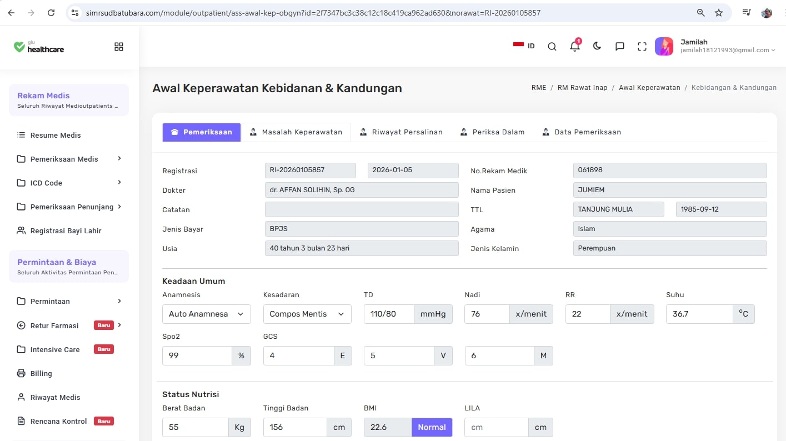Open the chat messages icon
786x441 pixels.
point(620,47)
